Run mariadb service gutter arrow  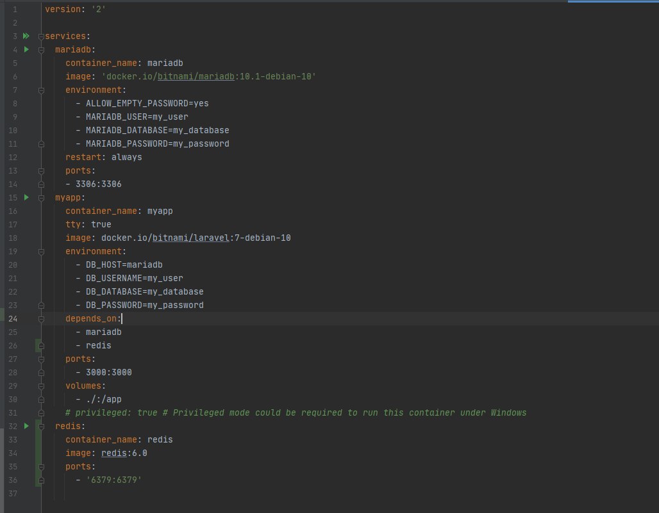26,49
